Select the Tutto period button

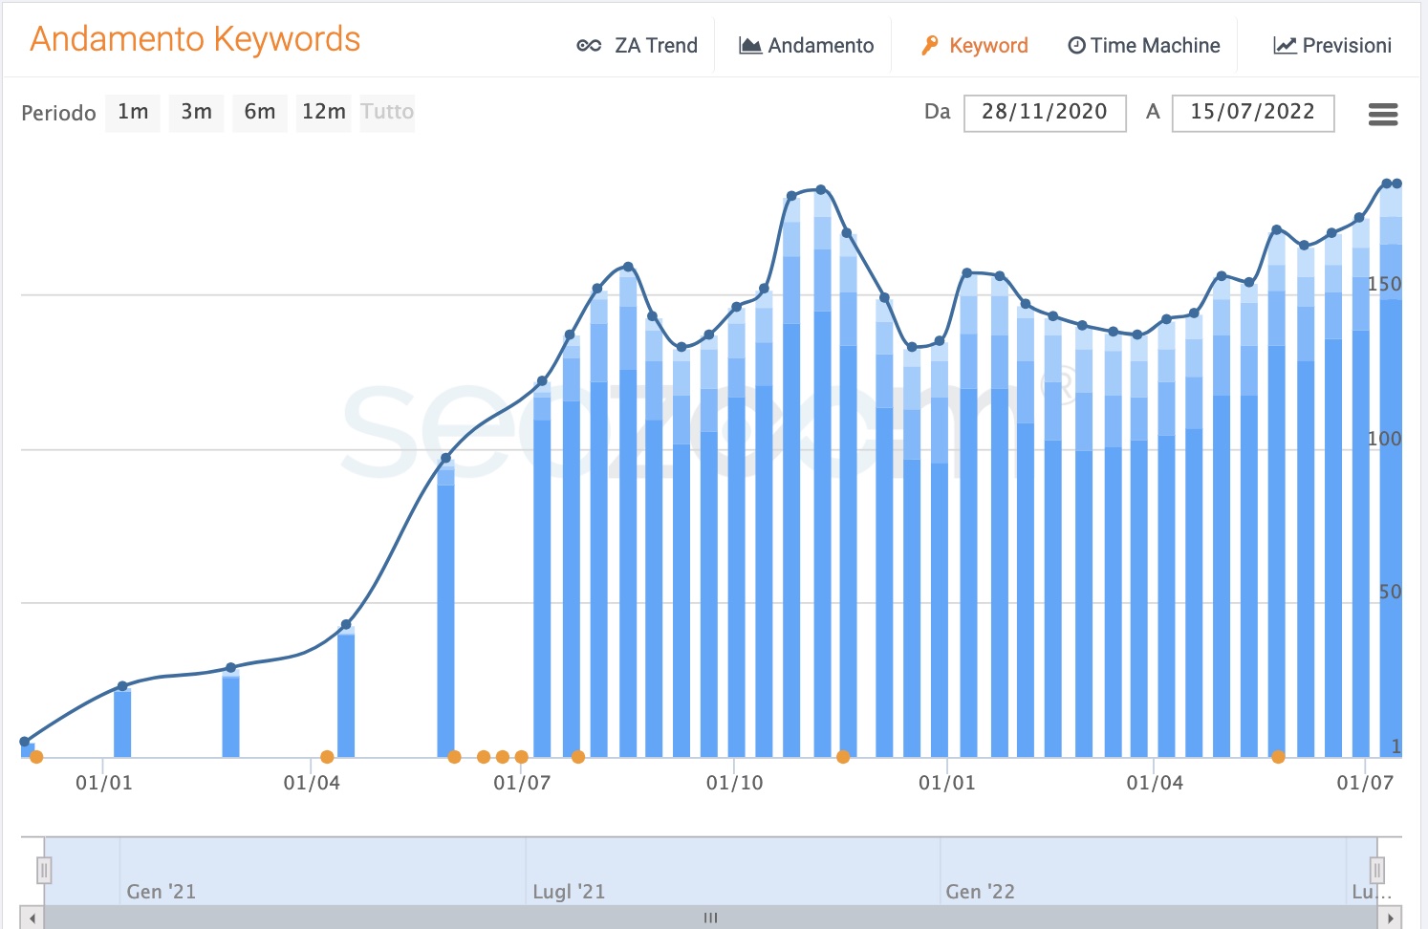387,113
